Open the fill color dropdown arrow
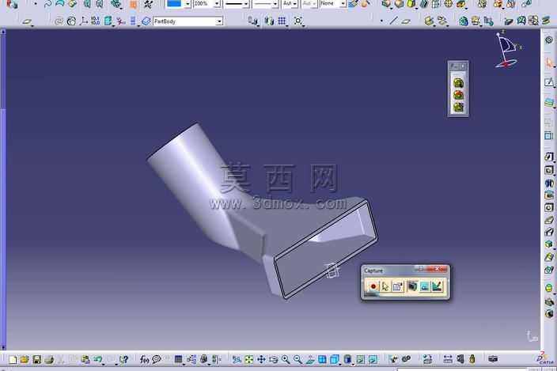 click(188, 4)
